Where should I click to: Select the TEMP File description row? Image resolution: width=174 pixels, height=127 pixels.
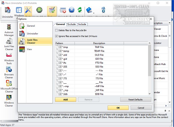click(99, 51)
